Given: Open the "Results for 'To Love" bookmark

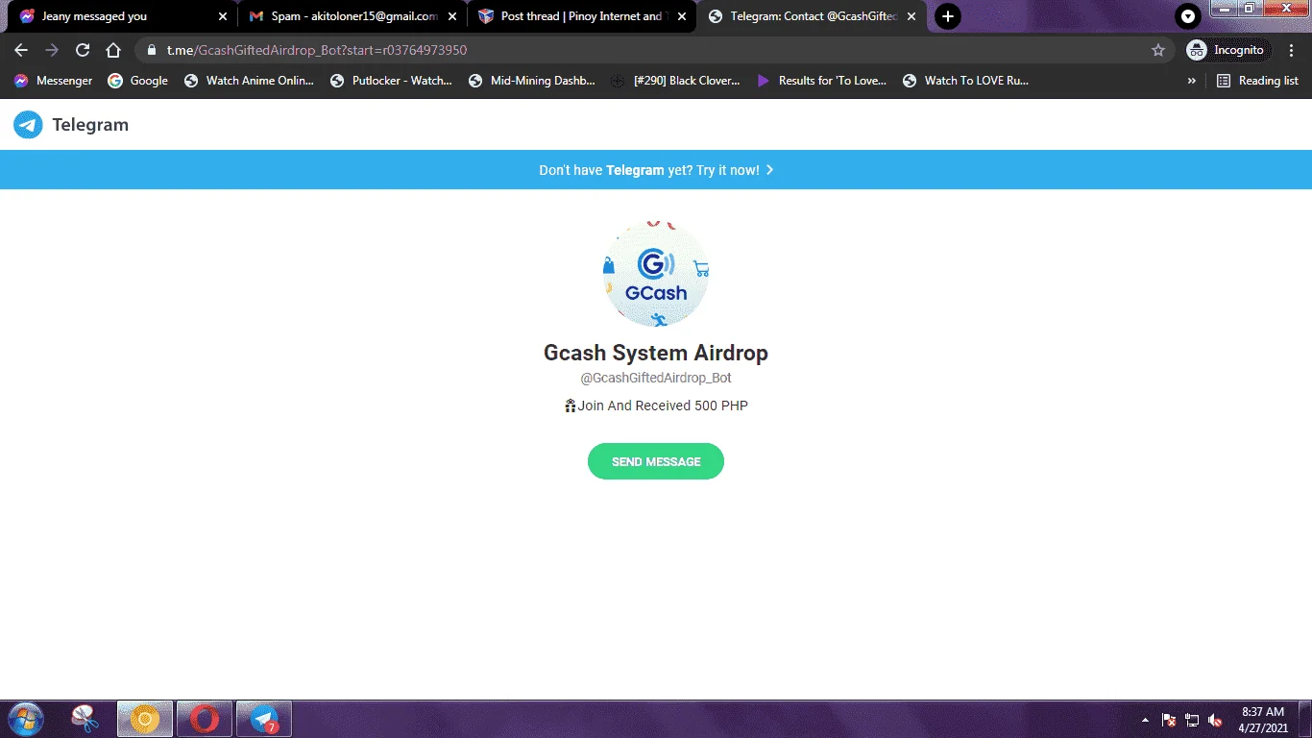Looking at the screenshot, I should pos(821,81).
